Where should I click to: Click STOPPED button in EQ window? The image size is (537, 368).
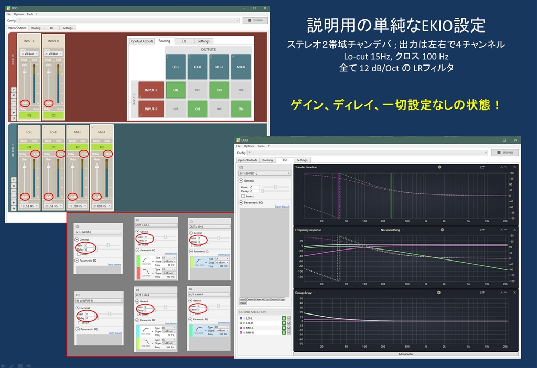tap(505, 153)
